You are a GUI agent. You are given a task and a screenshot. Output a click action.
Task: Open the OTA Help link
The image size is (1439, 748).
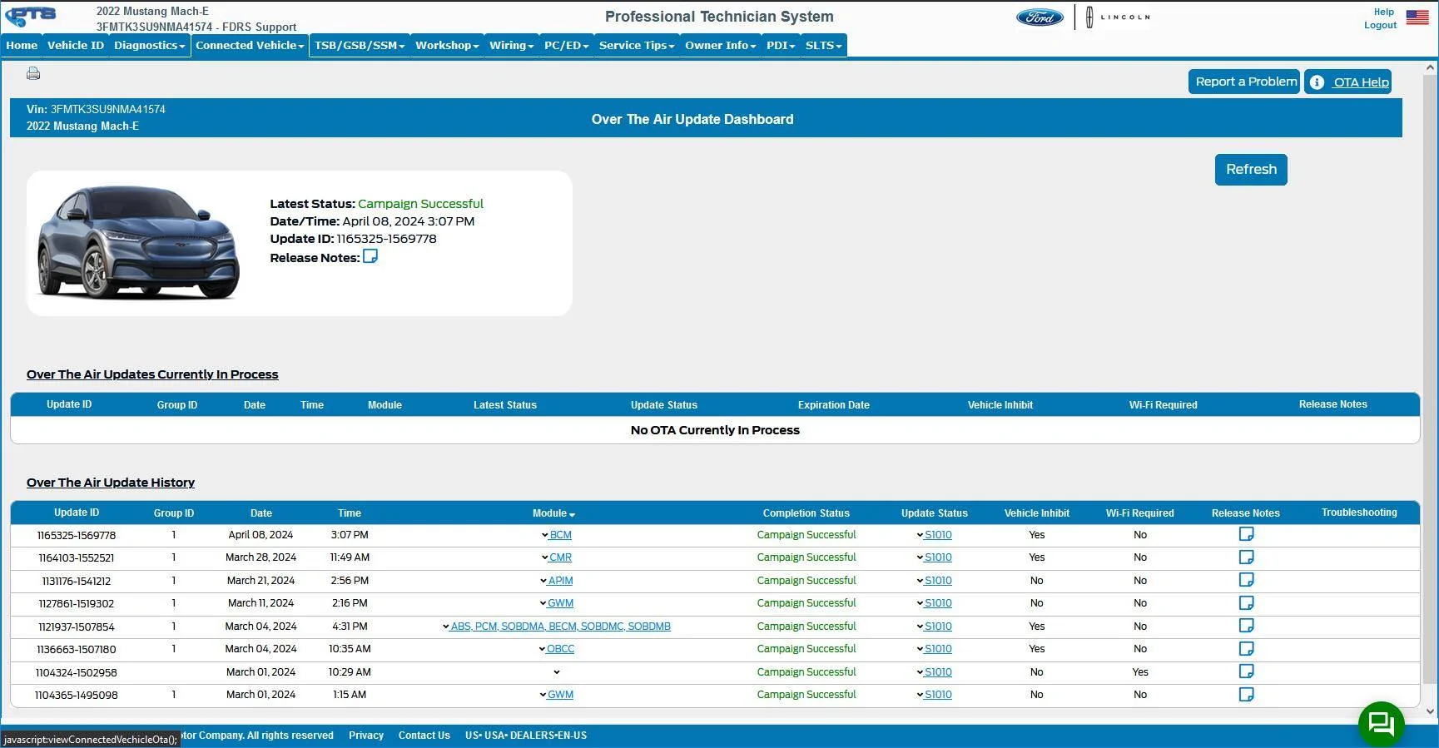[x=1347, y=82]
